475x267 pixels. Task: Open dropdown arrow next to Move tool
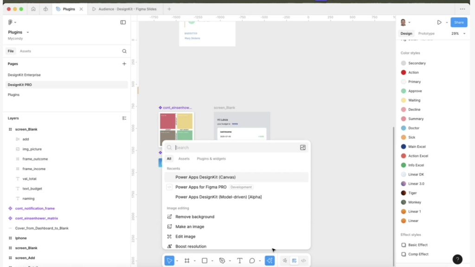pos(177,261)
